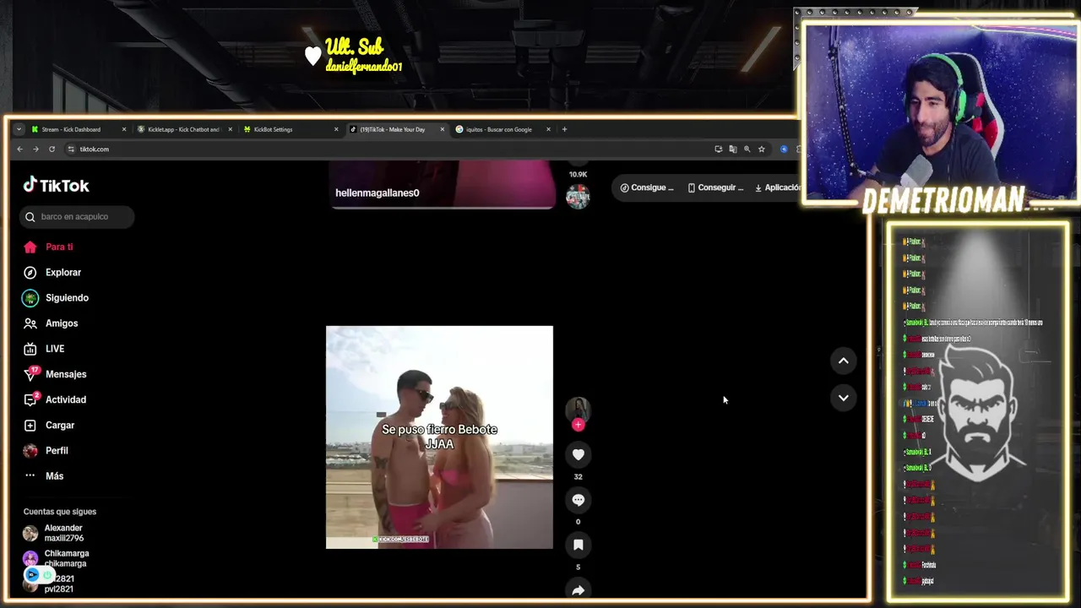Go to previous video with up arrow
This screenshot has height=608, width=1081.
click(x=843, y=361)
